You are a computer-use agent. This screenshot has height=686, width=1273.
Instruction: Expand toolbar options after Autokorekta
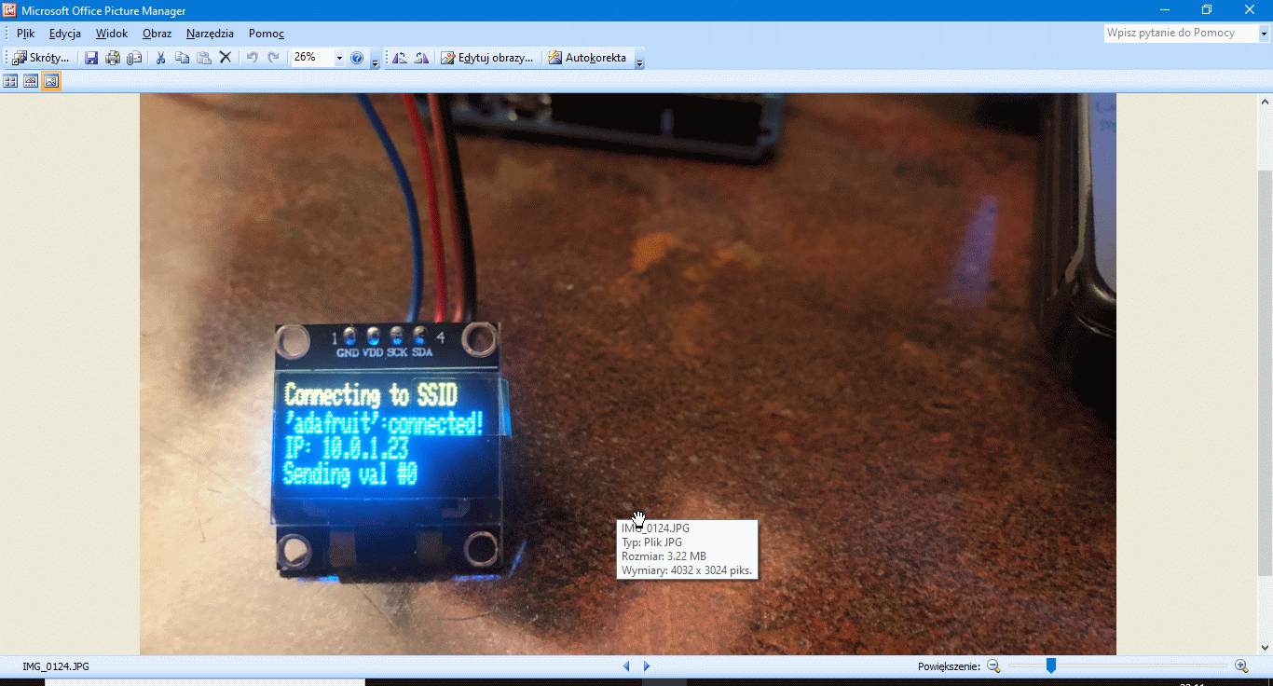pos(639,62)
